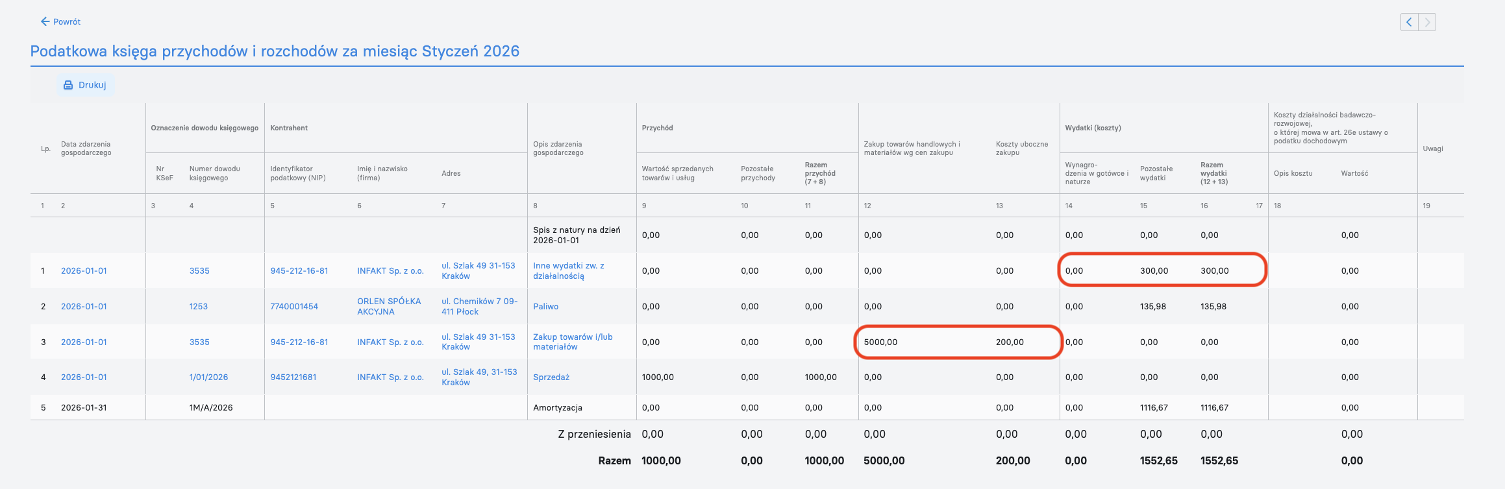Open the Sprzedaż entry link
This screenshot has width=1505, height=489.
pyautogui.click(x=551, y=377)
